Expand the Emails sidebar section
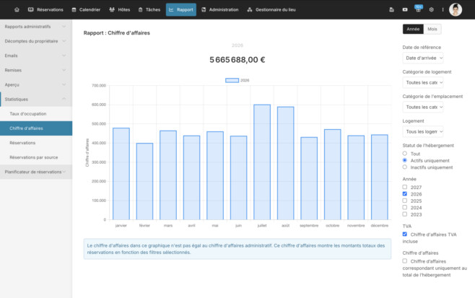475x298 pixels. point(36,56)
